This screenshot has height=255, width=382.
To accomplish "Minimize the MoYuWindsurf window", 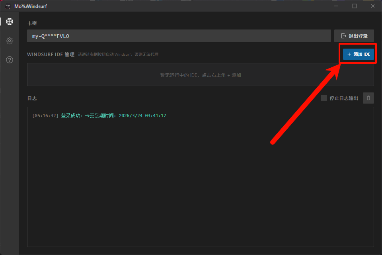I will [336, 6].
